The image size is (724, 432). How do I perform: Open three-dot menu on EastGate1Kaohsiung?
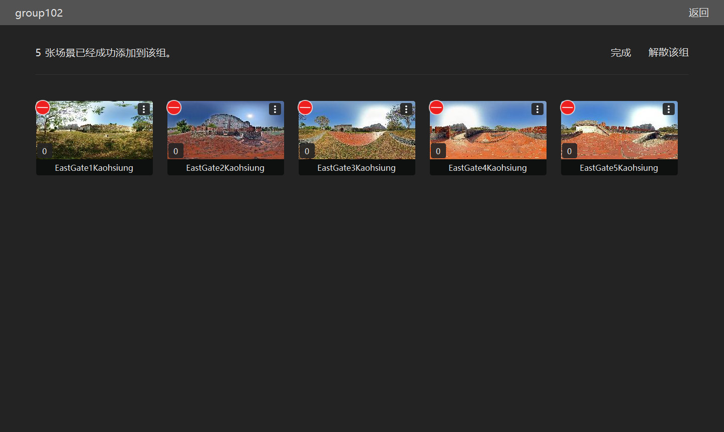point(144,109)
